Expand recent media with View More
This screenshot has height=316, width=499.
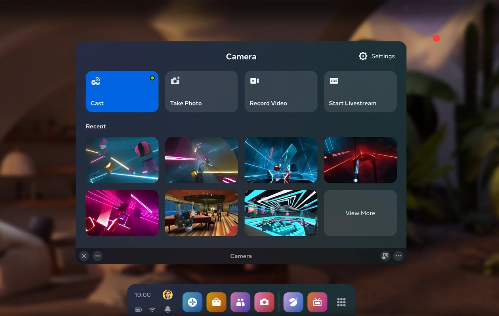coord(360,213)
